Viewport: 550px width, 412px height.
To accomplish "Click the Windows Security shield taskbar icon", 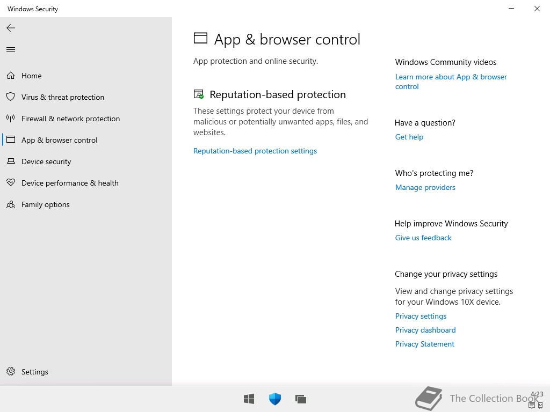I will pyautogui.click(x=275, y=399).
